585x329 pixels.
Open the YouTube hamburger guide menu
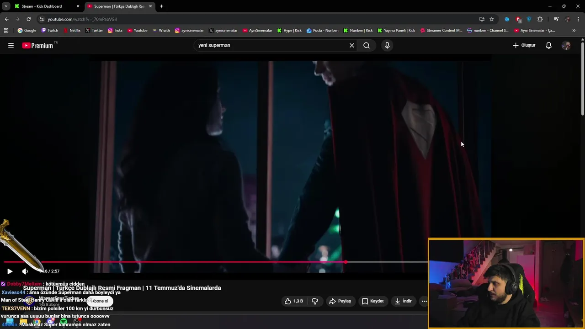(x=11, y=45)
